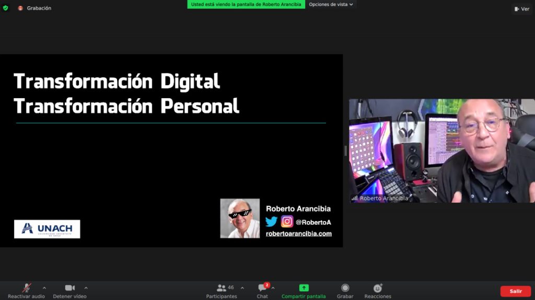The width and height of the screenshot is (535, 300).
Task: Stop camera with Detener video icon
Action: (x=69, y=288)
